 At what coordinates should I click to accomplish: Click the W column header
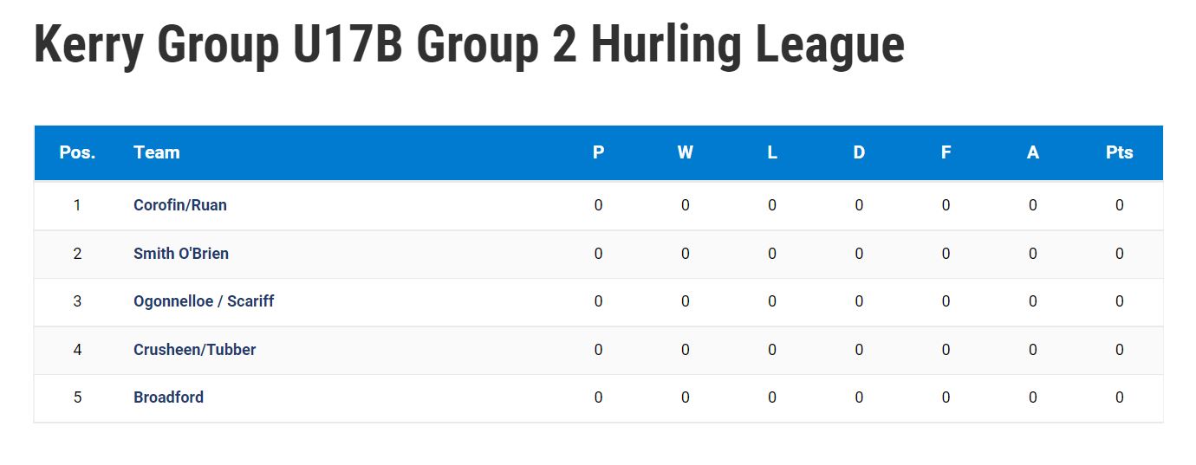coord(685,152)
